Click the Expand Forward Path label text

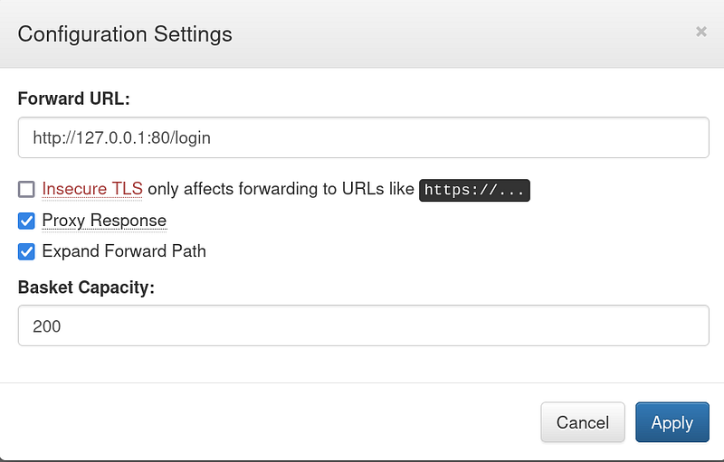coord(124,251)
